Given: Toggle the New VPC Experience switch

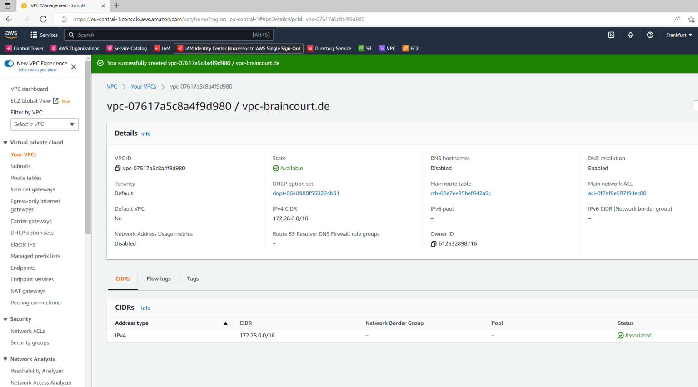Looking at the screenshot, I should 9,63.
